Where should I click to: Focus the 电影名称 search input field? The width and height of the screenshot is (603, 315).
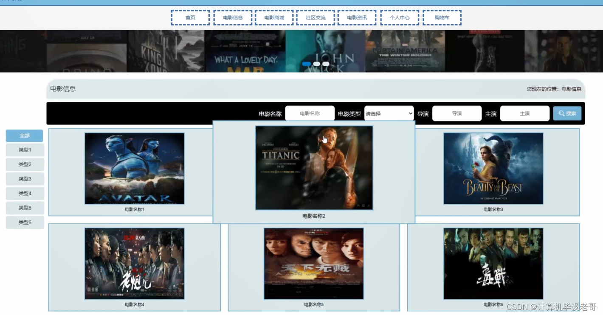tap(310, 113)
